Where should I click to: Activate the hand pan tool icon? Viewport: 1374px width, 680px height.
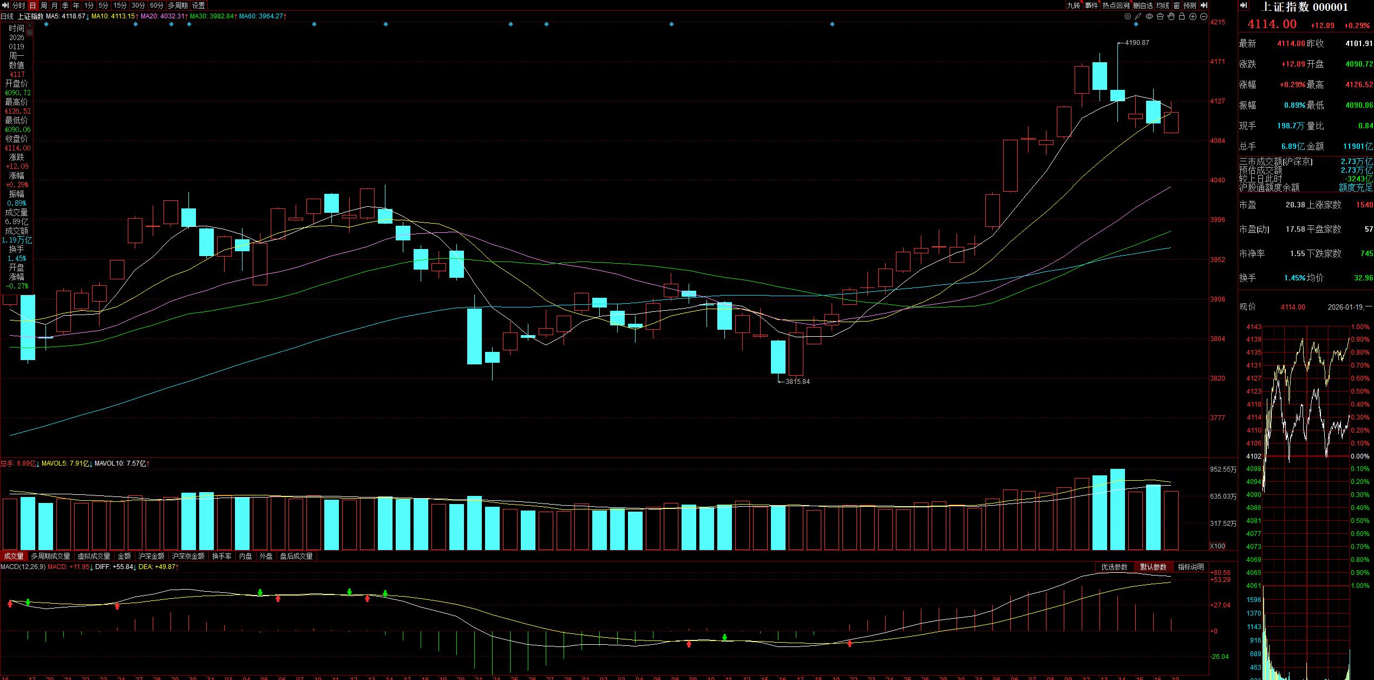[1171, 17]
